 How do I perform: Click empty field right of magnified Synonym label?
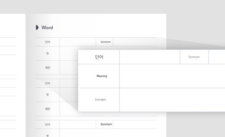pyautogui.click(x=217, y=57)
